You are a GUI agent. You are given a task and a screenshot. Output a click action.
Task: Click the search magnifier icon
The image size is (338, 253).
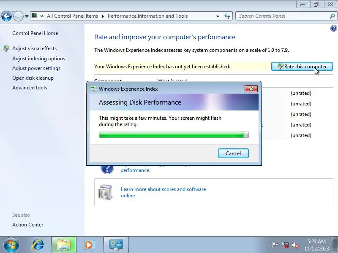pos(333,16)
